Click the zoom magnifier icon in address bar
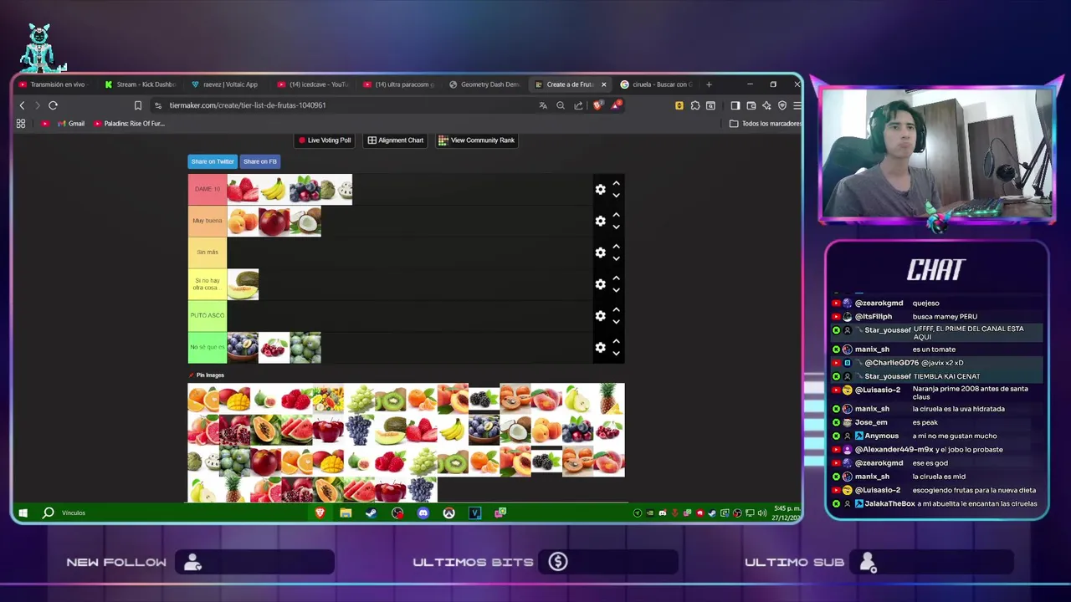 tap(561, 105)
